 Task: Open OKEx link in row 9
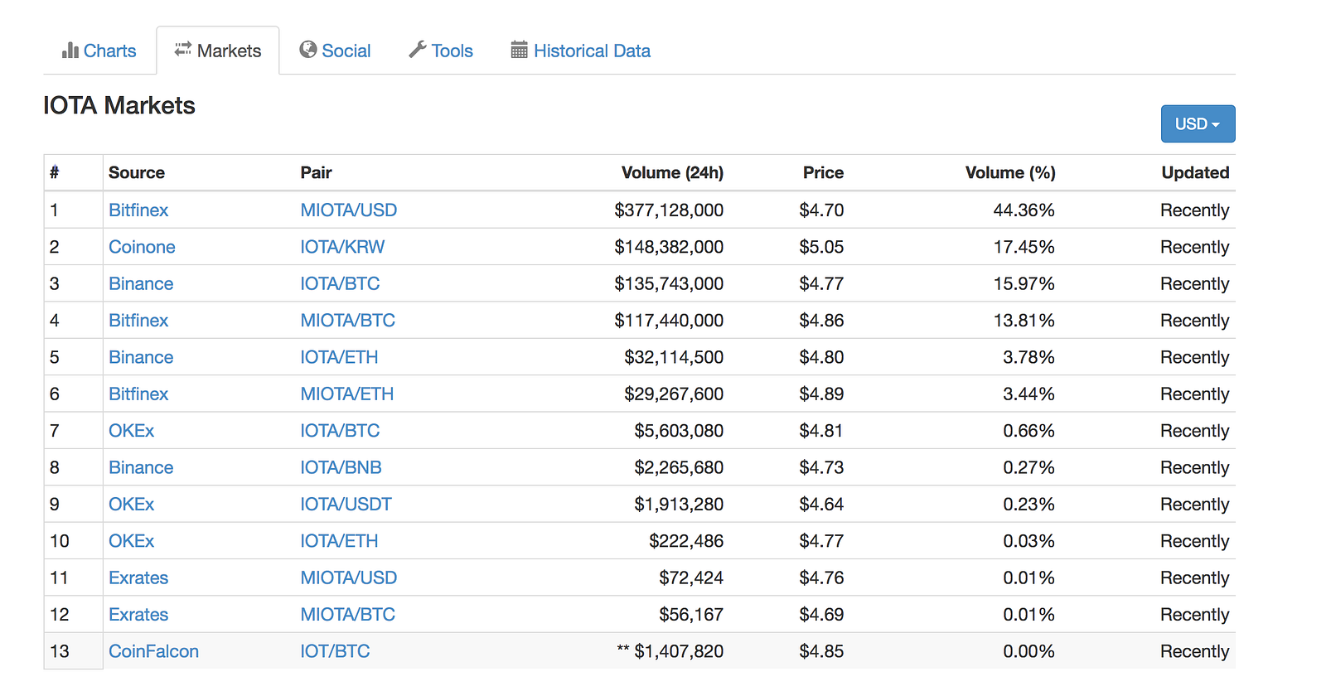tap(132, 504)
